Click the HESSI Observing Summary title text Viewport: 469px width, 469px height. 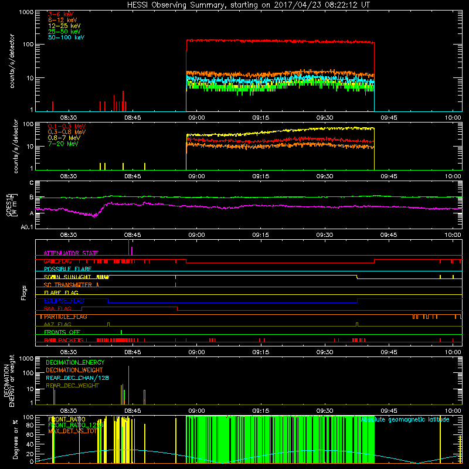coord(248,5)
